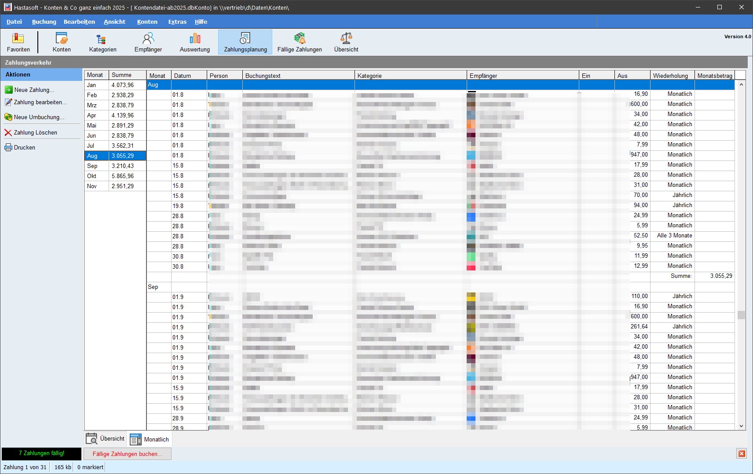
Task: Switch to the Übersicht view at bottom
Action: (105, 438)
